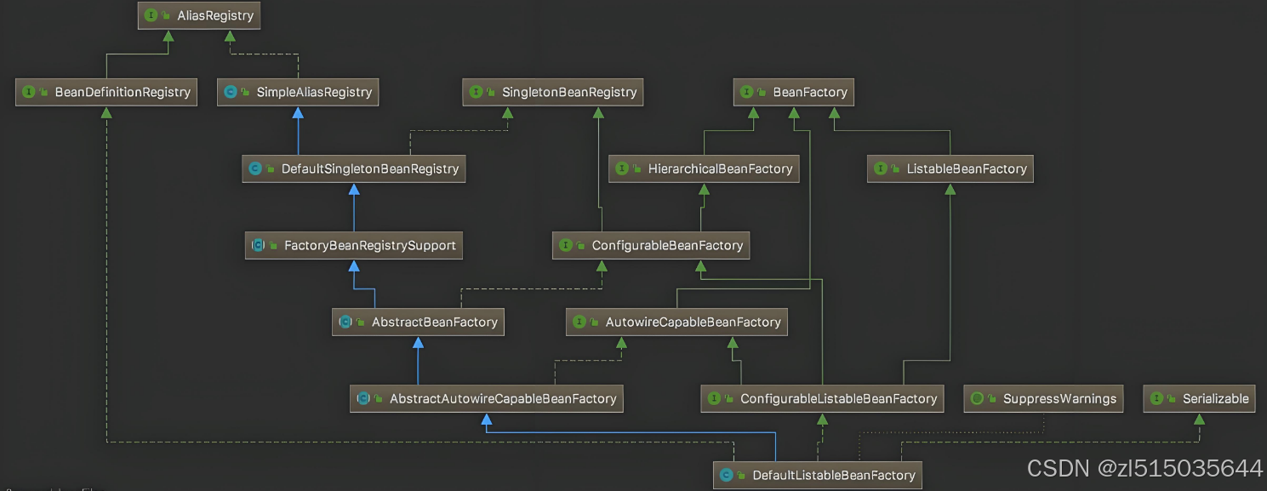Viewport: 1267px width, 491px height.
Task: Click interface icon of AutowireCapableBeanFactory
Action: [x=579, y=322]
